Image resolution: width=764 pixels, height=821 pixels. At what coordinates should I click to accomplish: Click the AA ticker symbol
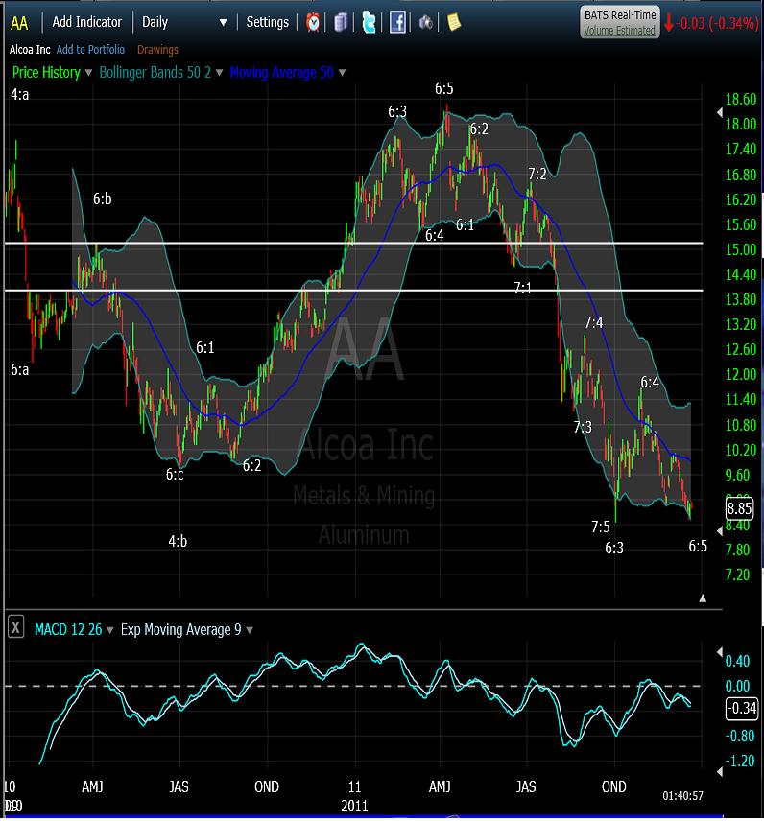pyautogui.click(x=19, y=23)
